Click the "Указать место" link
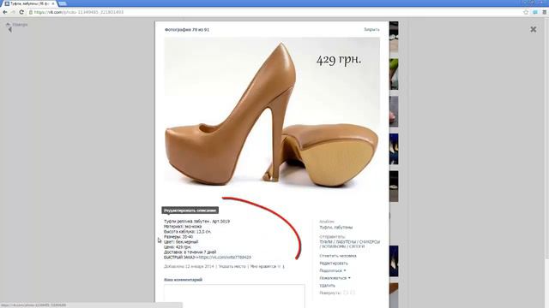This screenshot has width=549, height=308. coord(232,266)
